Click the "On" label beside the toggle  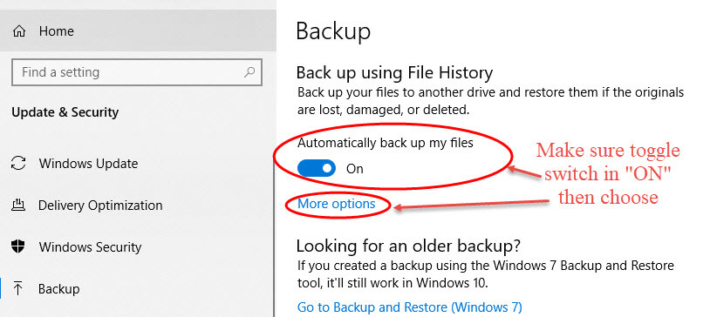tap(354, 169)
